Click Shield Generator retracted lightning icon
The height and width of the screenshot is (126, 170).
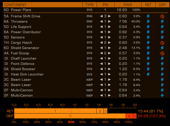click(x=148, y=48)
